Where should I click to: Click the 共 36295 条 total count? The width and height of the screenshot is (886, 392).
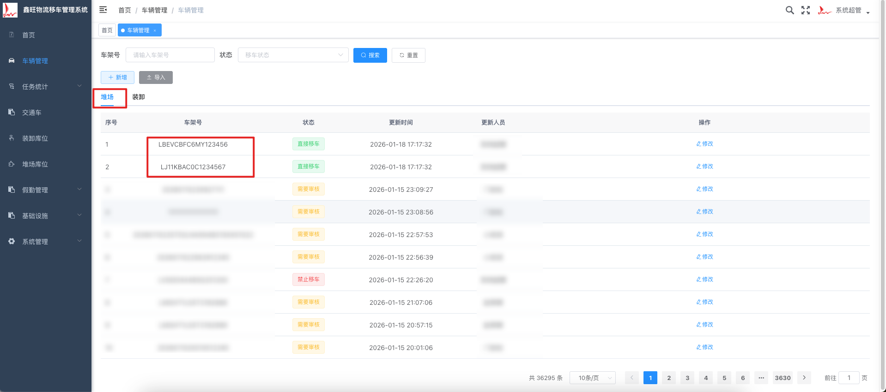(546, 378)
